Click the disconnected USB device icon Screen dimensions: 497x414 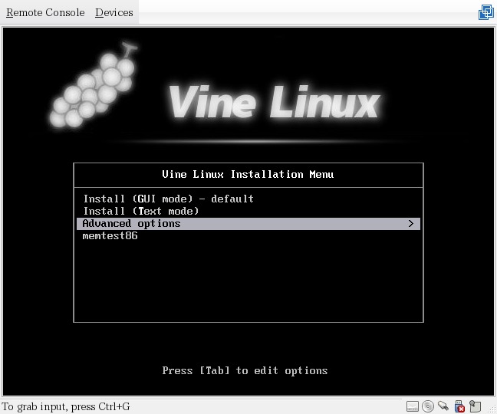[459, 406]
